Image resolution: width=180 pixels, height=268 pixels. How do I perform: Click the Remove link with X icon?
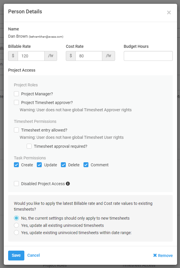(x=163, y=256)
